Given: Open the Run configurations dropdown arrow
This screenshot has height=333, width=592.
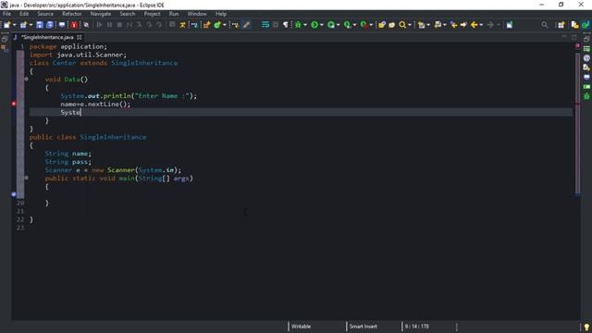Looking at the screenshot, I should click(322, 25).
